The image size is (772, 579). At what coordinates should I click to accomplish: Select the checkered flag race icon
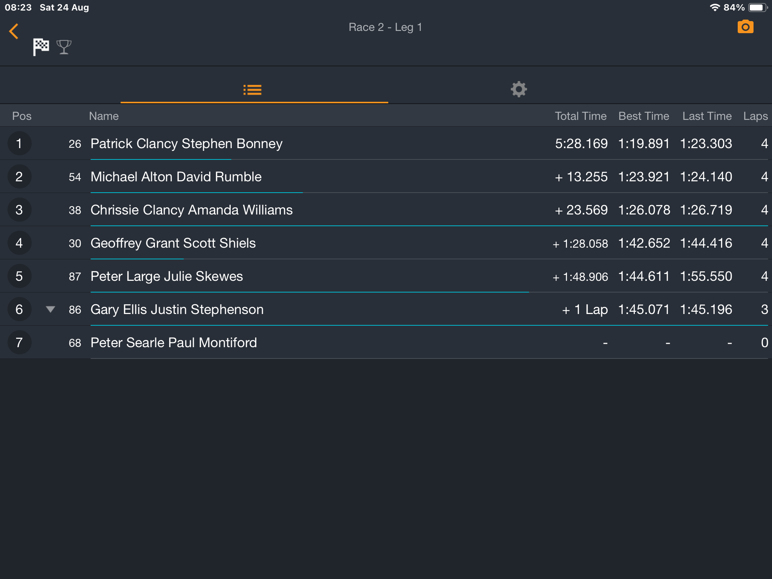[41, 47]
